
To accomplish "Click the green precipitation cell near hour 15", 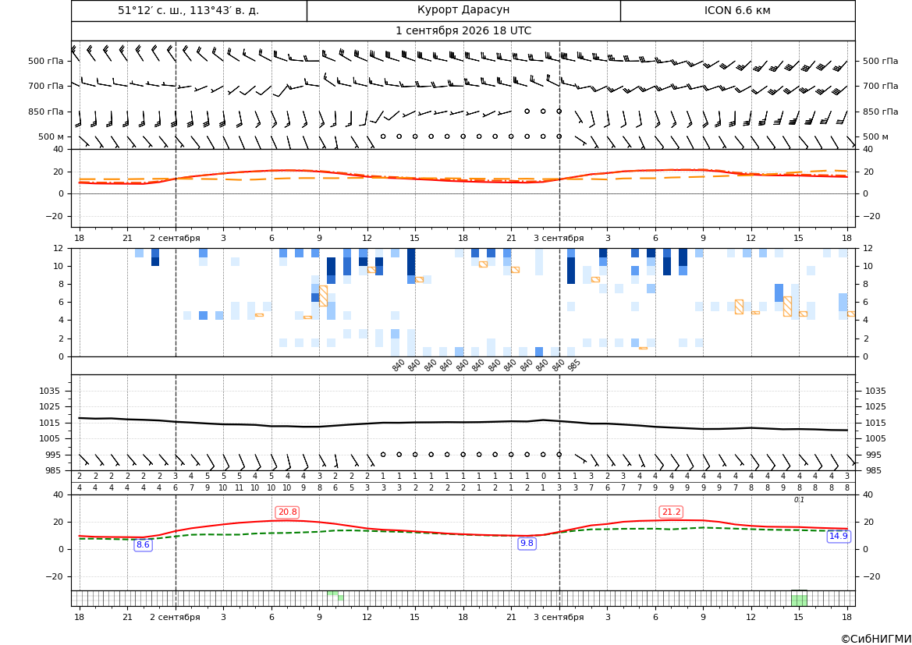I will coord(799,598).
